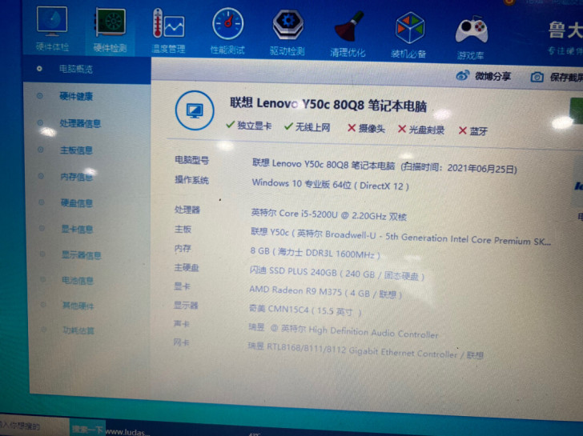Click the 网卡 row label

(181, 342)
